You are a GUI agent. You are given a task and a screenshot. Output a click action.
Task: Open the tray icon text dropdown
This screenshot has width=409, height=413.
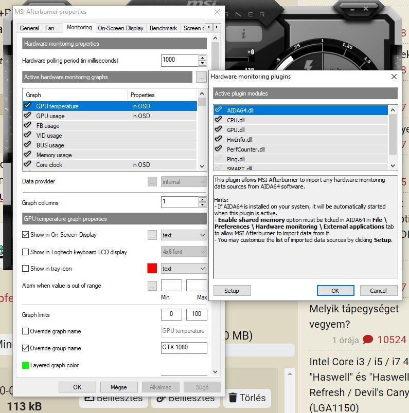point(184,269)
